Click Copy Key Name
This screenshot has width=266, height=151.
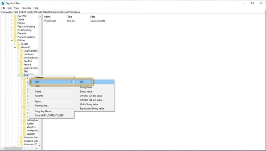[x=52, y=111]
